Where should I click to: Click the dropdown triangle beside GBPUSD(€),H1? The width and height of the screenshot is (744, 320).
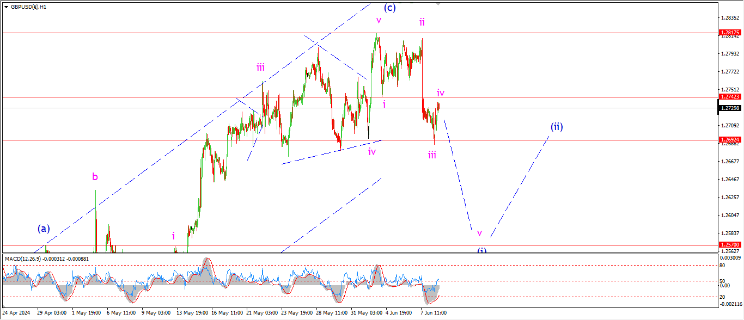(5, 7)
